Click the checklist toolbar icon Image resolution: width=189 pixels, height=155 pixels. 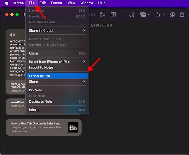coord(102,14)
